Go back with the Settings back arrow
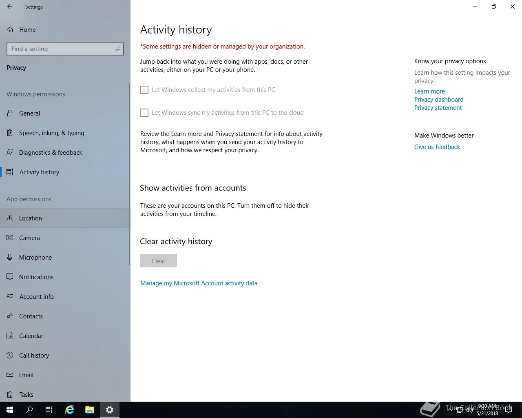 (10, 7)
